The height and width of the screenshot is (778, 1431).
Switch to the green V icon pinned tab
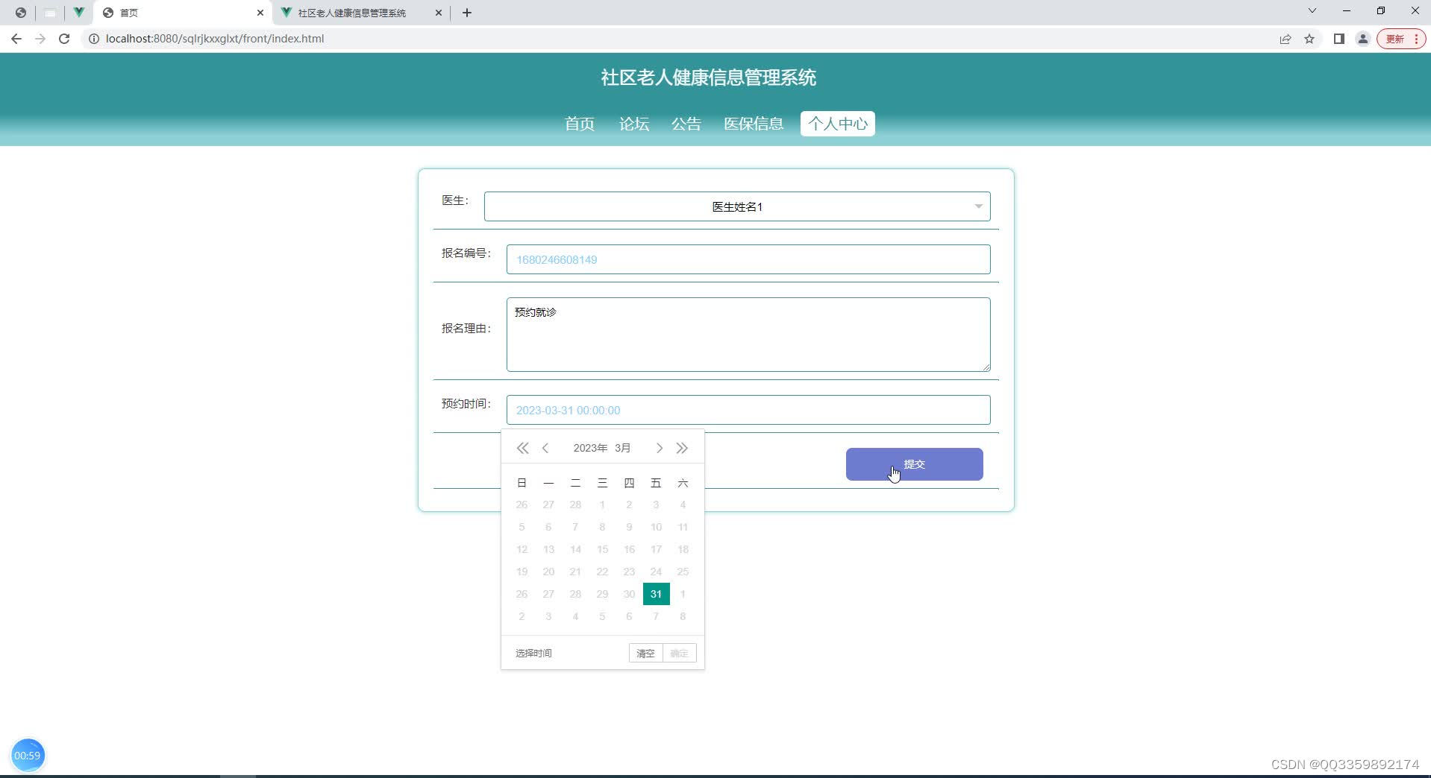pos(78,13)
